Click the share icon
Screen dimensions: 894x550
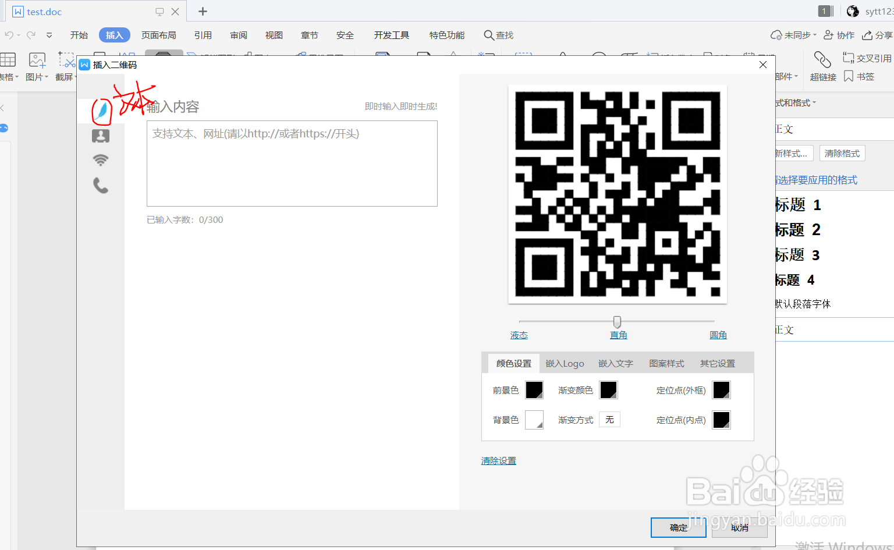coord(867,35)
